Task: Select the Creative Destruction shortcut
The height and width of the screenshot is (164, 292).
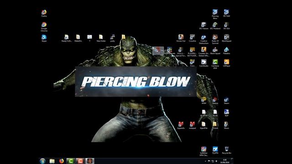Action: [204, 39]
